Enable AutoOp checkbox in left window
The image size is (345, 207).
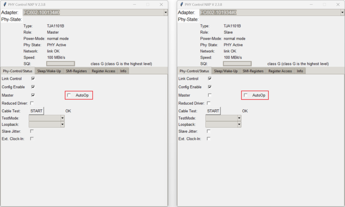[69, 95]
